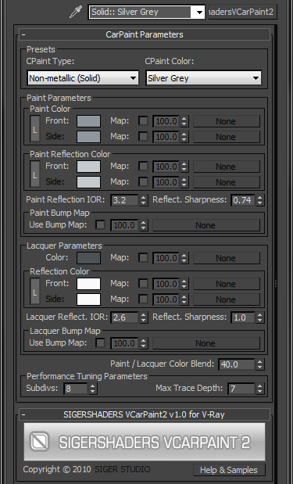Enable the Lacquer Color map checkbox
Screen dimensions: 293x484
tap(143, 258)
